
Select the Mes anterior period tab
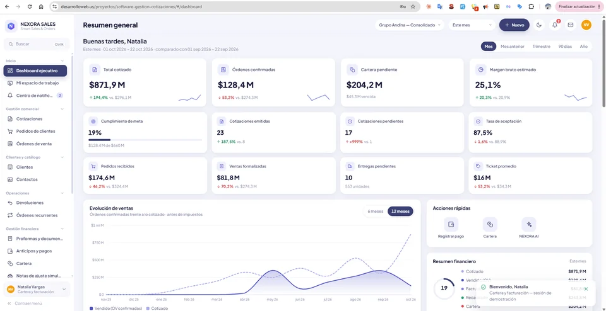513,46
